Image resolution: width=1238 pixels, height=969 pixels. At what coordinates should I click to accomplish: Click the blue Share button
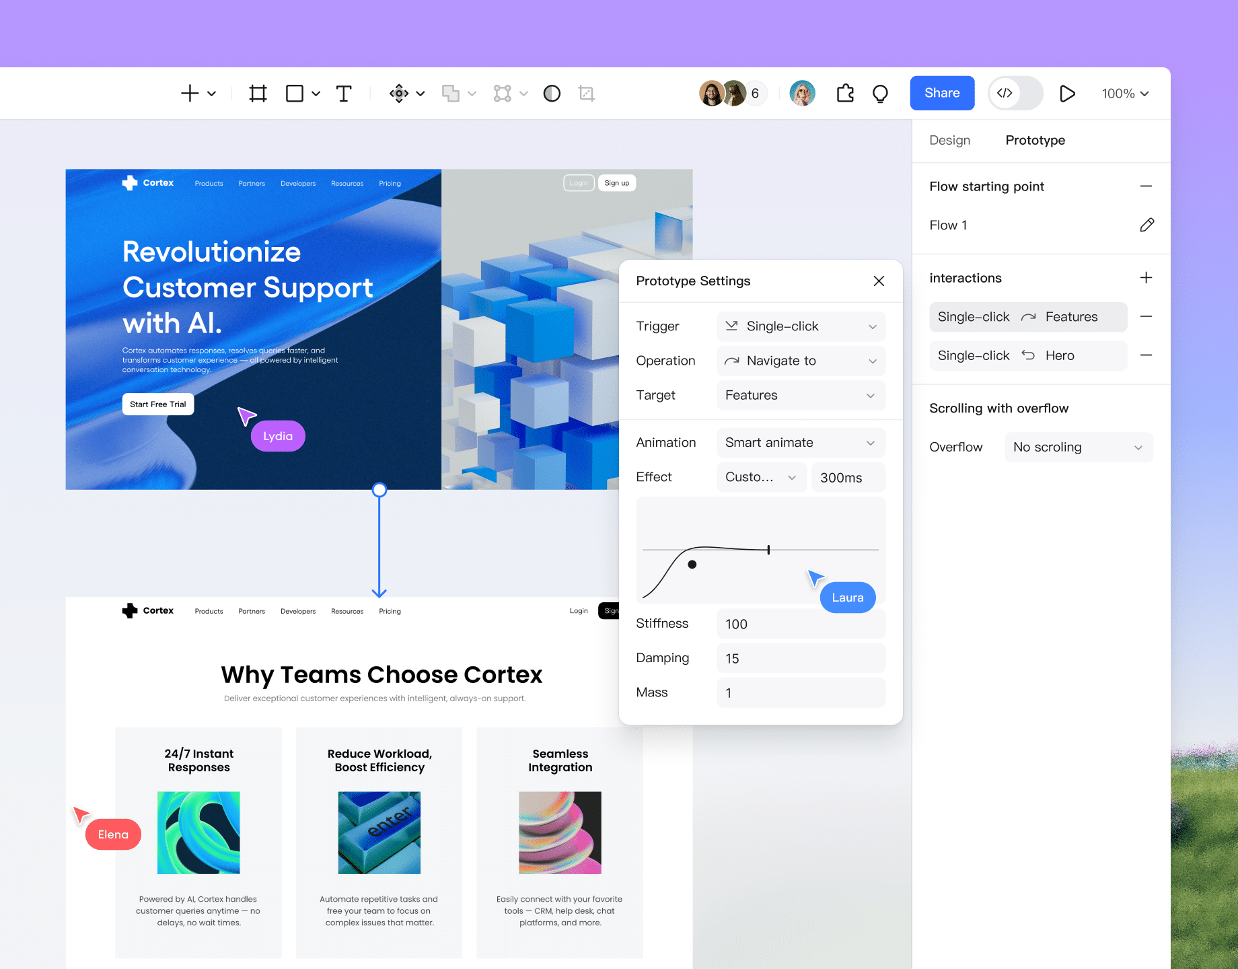(941, 94)
